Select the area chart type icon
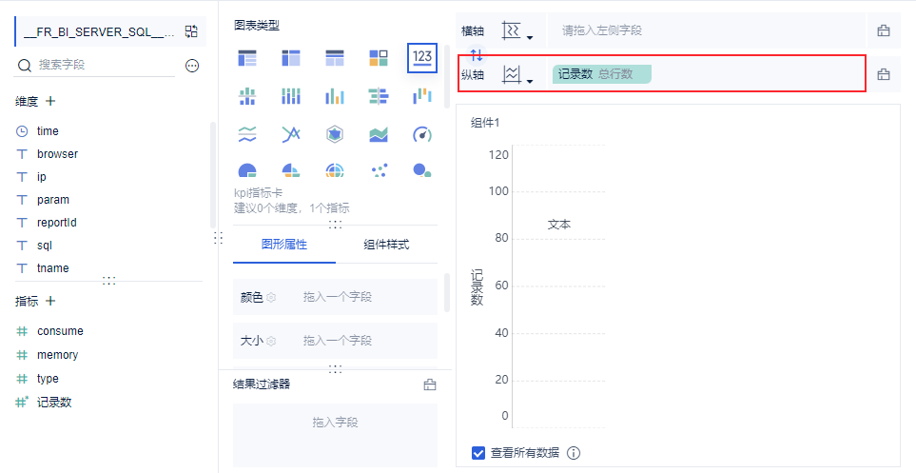This screenshot has height=473, width=916. [x=379, y=134]
